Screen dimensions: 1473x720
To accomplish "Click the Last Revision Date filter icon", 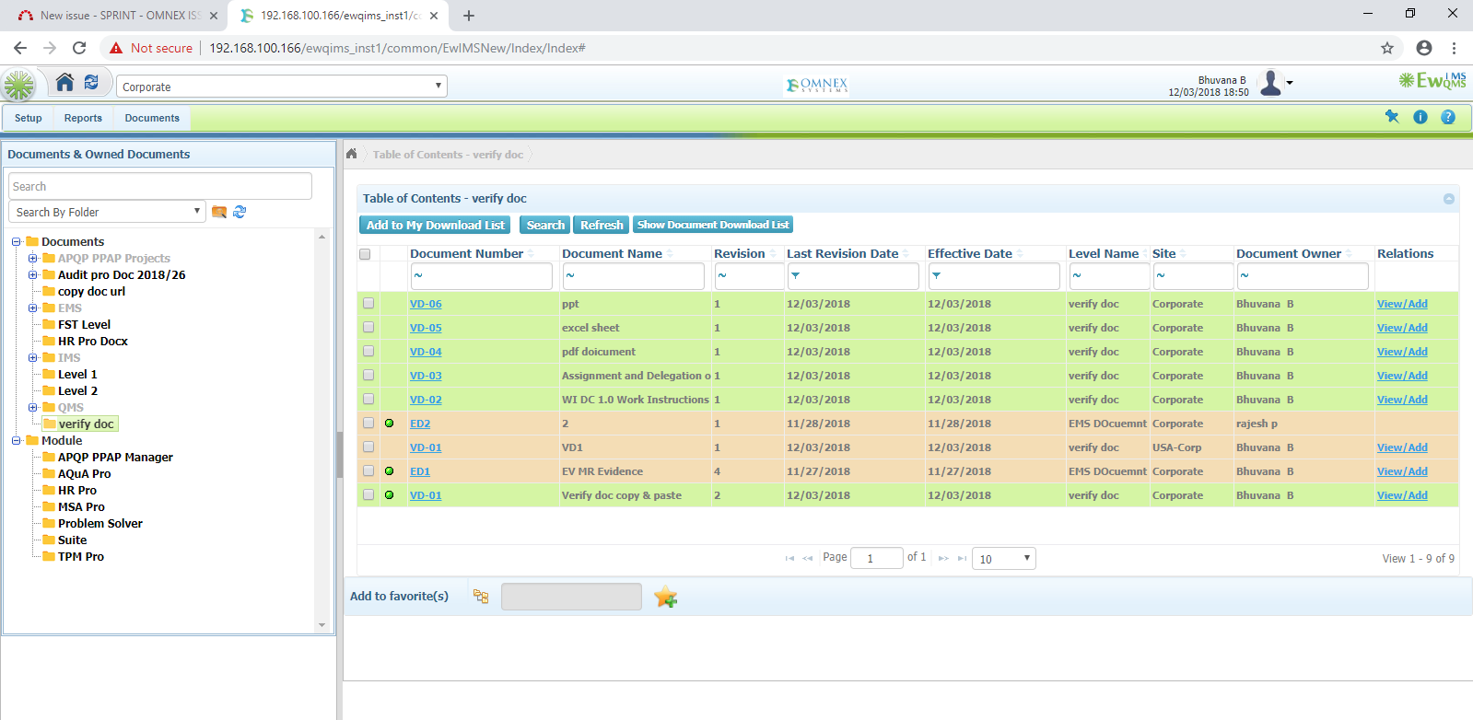I will (795, 276).
